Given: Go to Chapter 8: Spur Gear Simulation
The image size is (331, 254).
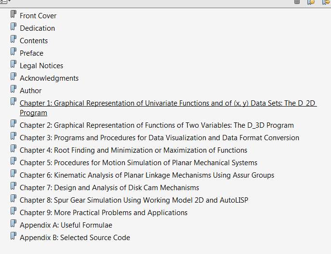Looking at the screenshot, I should [x=134, y=200].
